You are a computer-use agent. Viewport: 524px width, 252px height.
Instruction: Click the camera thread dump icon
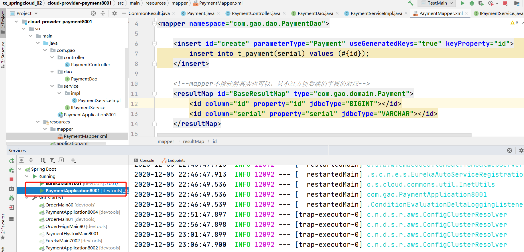[x=11, y=189]
